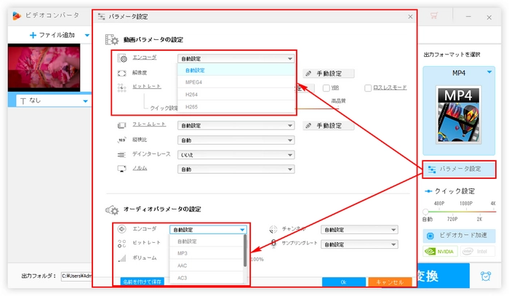Choose AAC in audio encoder list
Screen dimensions: 509x296
point(183,265)
